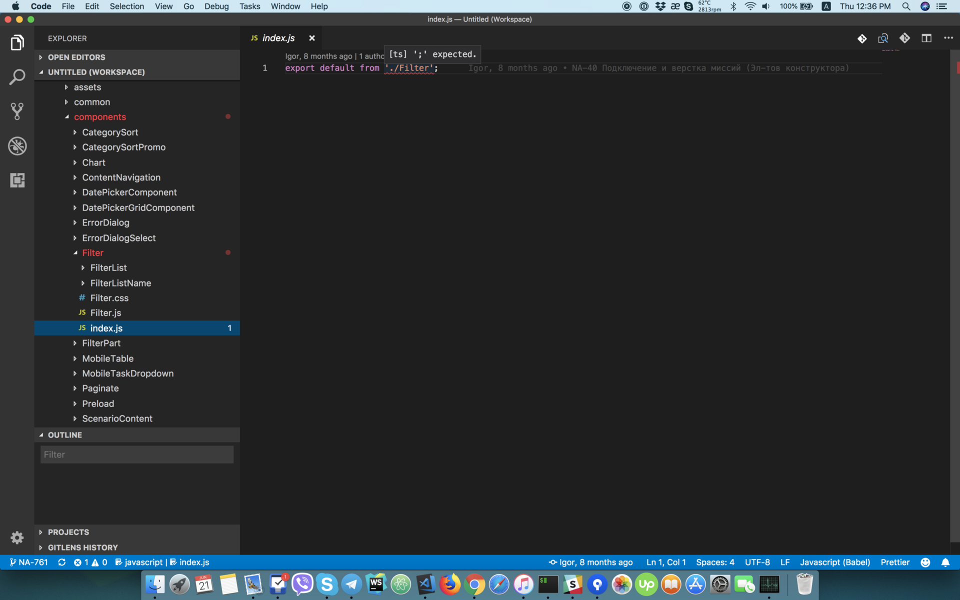This screenshot has height=600, width=960.
Task: Change end of line sequence LF
Action: tap(785, 562)
